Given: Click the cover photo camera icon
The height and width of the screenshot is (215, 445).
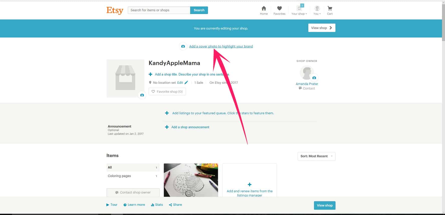Looking at the screenshot, I should tap(183, 46).
